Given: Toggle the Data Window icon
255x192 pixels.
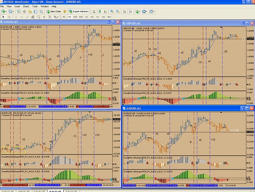Looking at the screenshot, I should coord(24,11).
